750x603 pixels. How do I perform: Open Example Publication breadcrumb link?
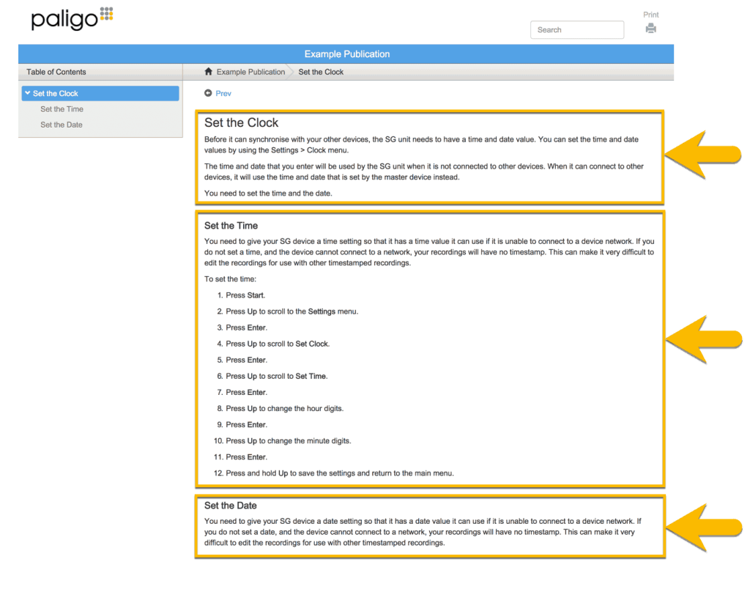click(250, 72)
